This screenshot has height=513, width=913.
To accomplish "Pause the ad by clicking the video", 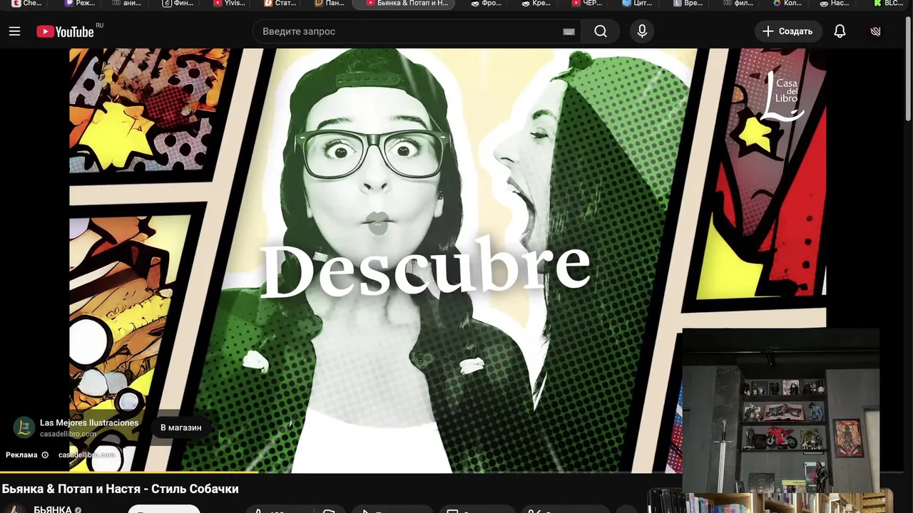I will click(x=448, y=260).
